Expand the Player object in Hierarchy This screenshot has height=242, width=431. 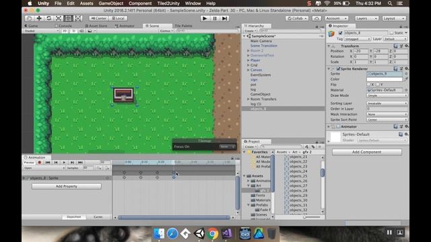pyautogui.click(x=248, y=61)
